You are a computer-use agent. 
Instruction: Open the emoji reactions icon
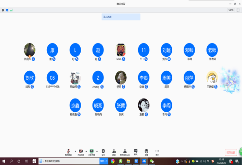(x=146, y=152)
